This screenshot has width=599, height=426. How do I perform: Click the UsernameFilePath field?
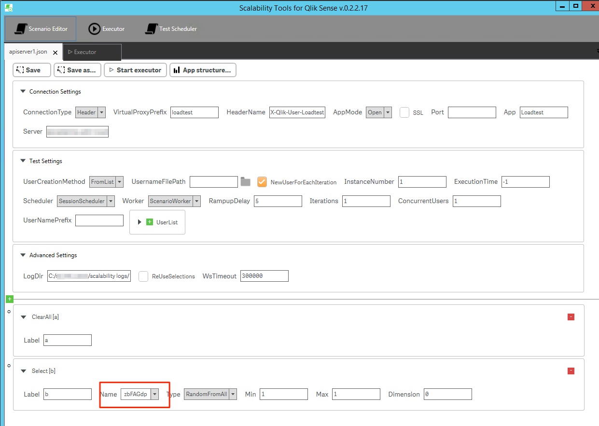[x=214, y=182]
